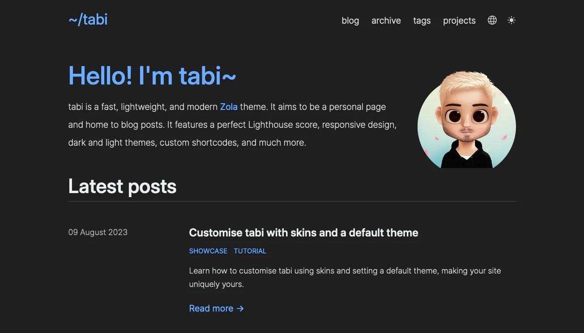Click the 09 August 2023 post date
The width and height of the screenshot is (584, 333).
pyautogui.click(x=98, y=232)
